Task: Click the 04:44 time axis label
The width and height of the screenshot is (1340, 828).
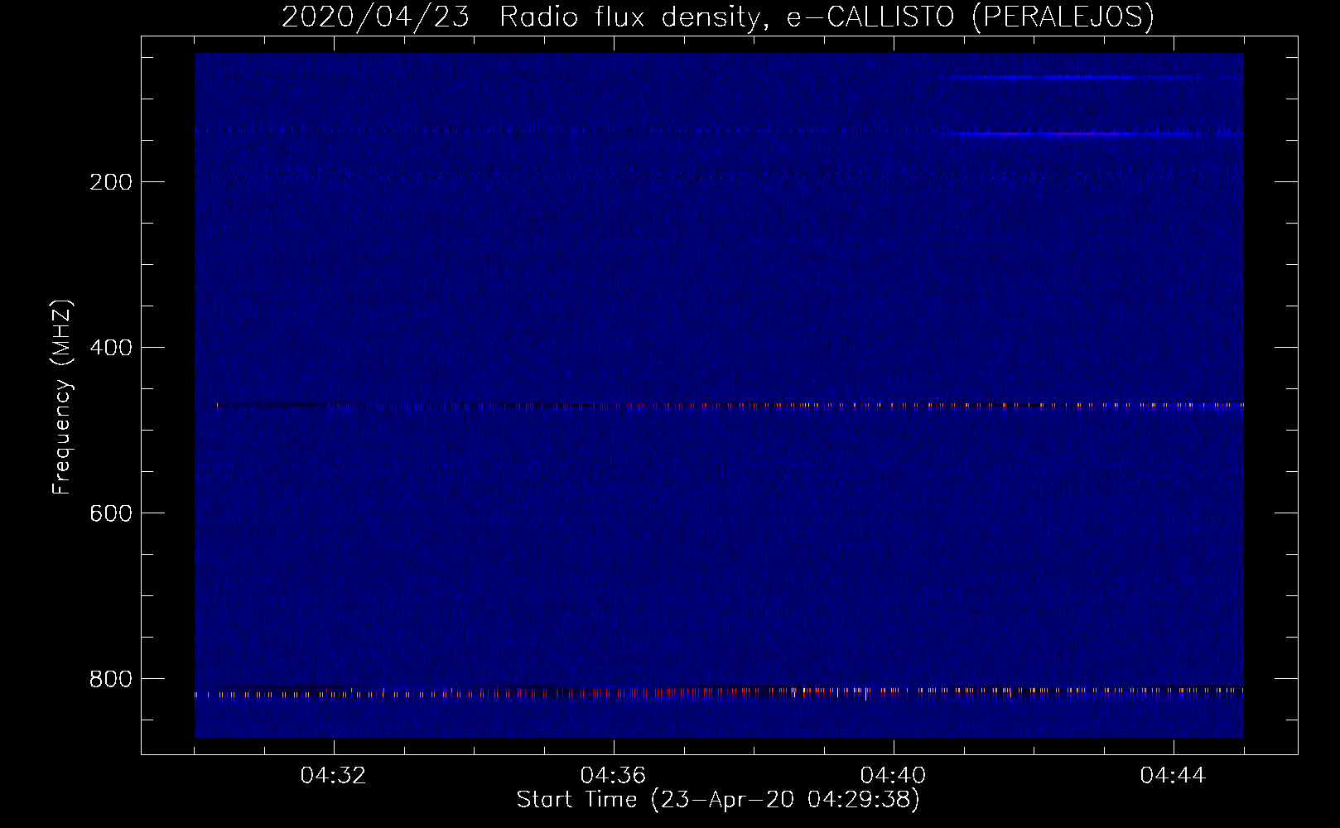Action: [x=1173, y=775]
